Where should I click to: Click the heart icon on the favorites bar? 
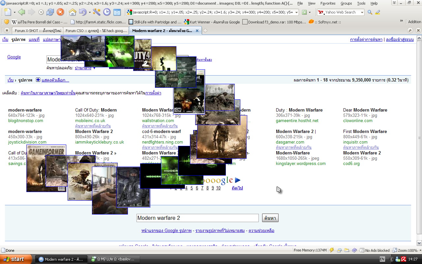click(x=6, y=22)
